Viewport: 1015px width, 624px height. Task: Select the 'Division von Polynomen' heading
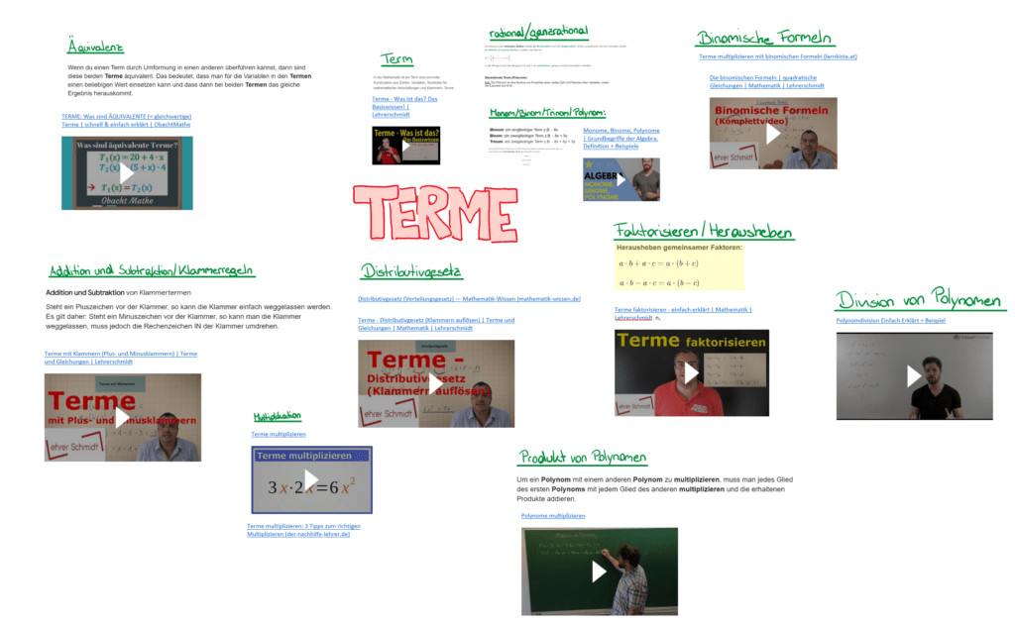pyautogui.click(x=919, y=299)
